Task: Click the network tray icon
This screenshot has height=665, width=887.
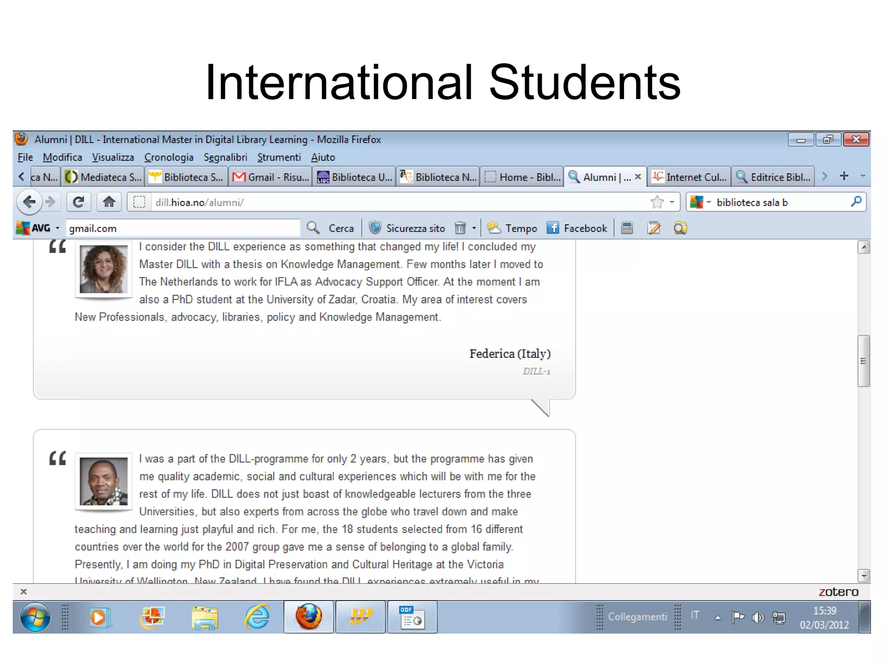Action: coord(779,617)
